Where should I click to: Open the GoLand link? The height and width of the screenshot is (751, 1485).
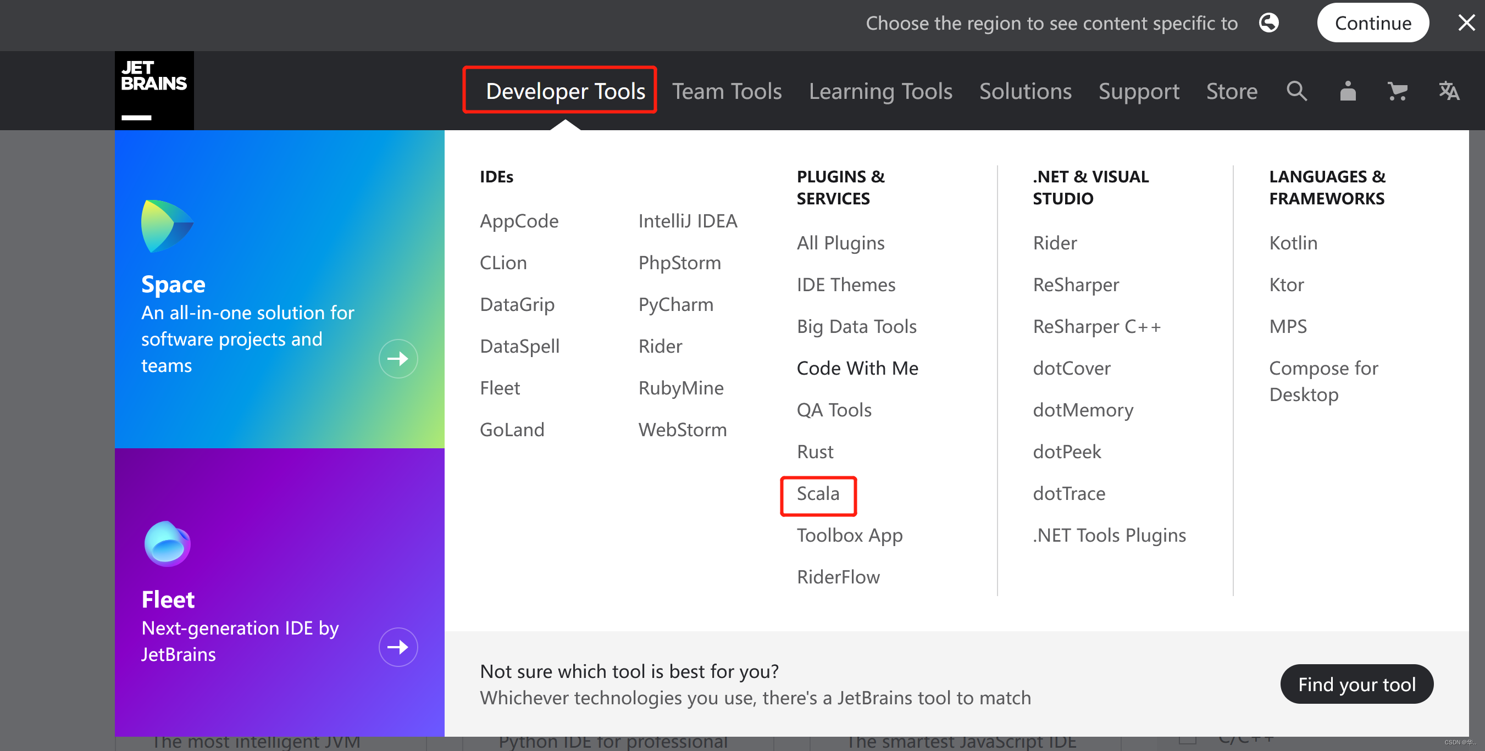512,430
